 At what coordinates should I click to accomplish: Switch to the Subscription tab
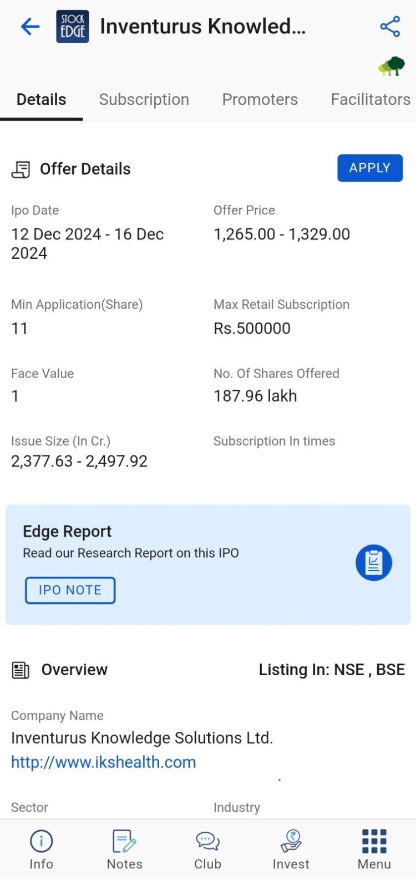click(144, 99)
